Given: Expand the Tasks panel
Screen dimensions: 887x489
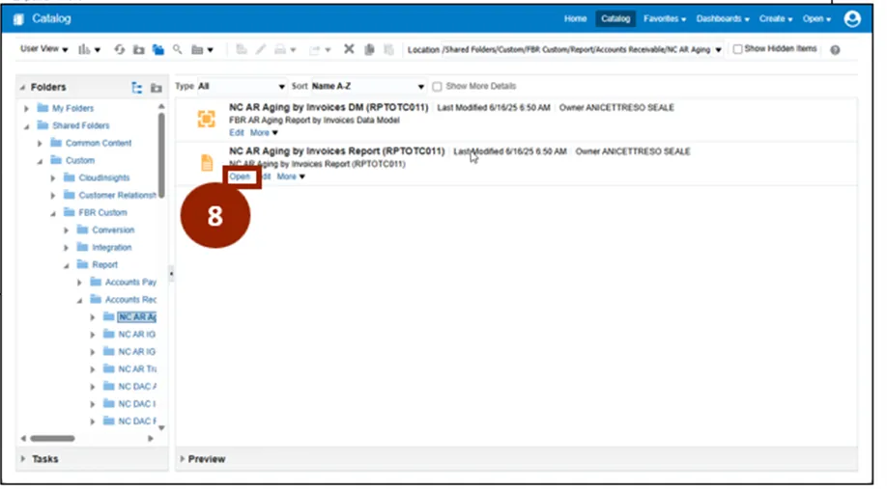Looking at the screenshot, I should pyautogui.click(x=22, y=459).
